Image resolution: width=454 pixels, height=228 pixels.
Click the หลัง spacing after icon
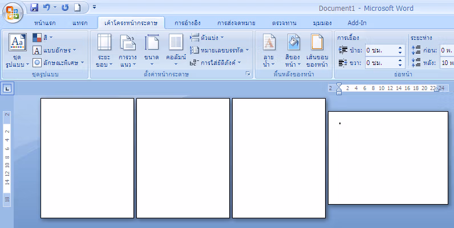tap(416, 63)
